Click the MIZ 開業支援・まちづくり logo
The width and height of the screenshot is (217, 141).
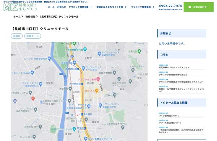pos(20,7)
